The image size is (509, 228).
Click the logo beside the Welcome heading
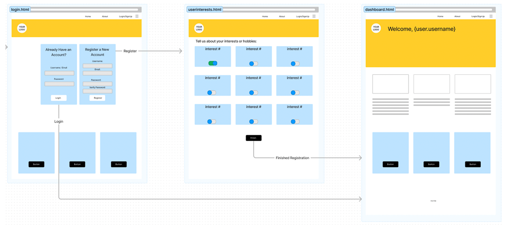click(x=376, y=28)
